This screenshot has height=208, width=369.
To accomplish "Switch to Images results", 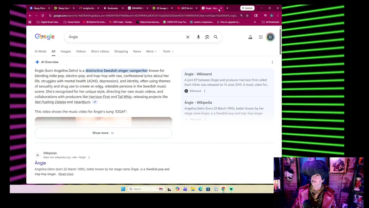I will click(x=65, y=51).
